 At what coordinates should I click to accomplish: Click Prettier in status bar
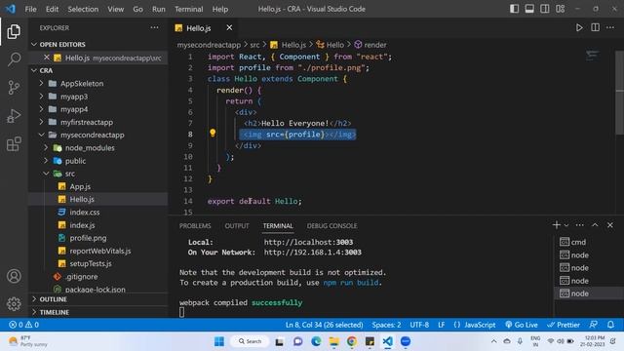click(x=564, y=325)
